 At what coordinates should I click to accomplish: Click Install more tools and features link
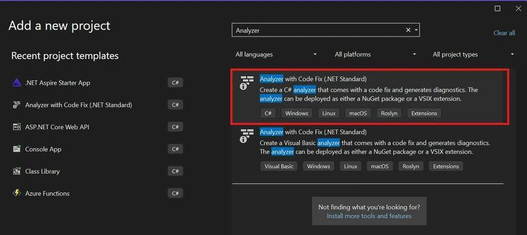click(x=369, y=216)
